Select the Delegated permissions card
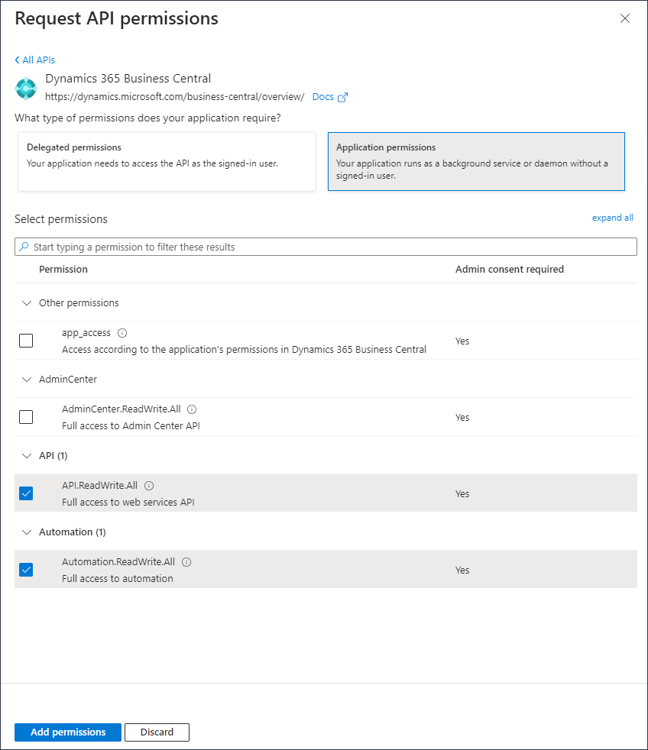Image resolution: width=648 pixels, height=750 pixels. pos(167,162)
